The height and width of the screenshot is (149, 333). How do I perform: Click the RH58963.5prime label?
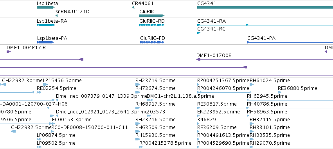267,112
